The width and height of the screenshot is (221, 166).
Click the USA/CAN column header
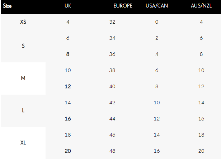[x=157, y=6]
